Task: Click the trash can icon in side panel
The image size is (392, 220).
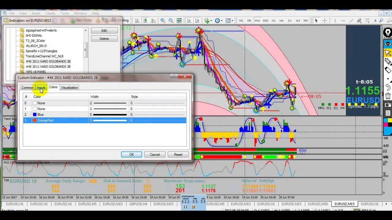Action: [x=388, y=96]
